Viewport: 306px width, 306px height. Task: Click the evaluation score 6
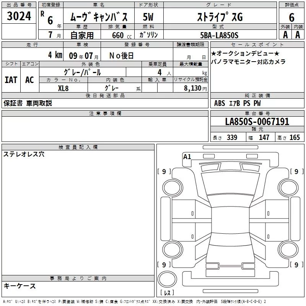coord(291,18)
